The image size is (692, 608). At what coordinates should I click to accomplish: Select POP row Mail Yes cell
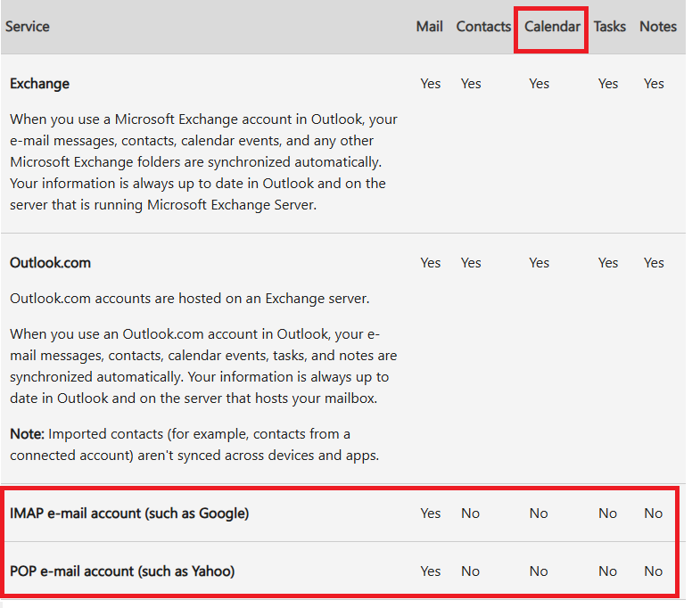(431, 571)
